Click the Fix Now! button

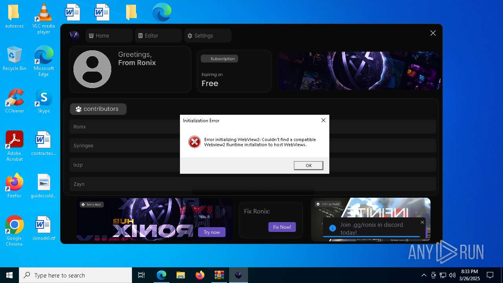pos(282,227)
